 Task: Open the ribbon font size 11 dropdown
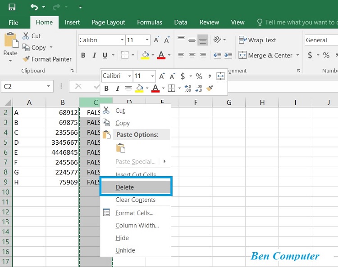point(147,40)
